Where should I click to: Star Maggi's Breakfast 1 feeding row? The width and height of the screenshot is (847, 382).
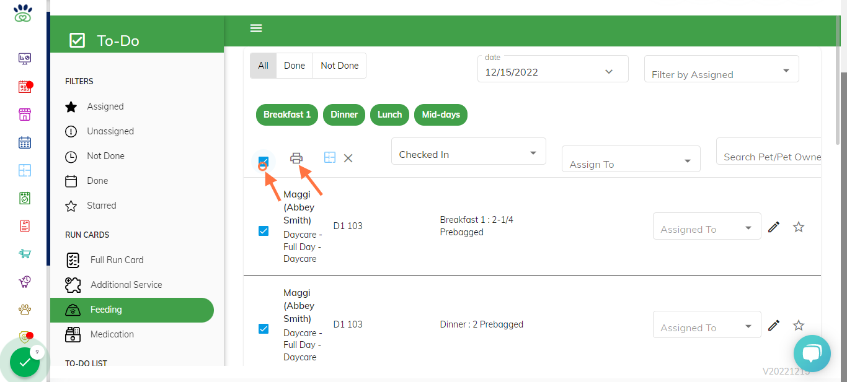click(x=799, y=227)
